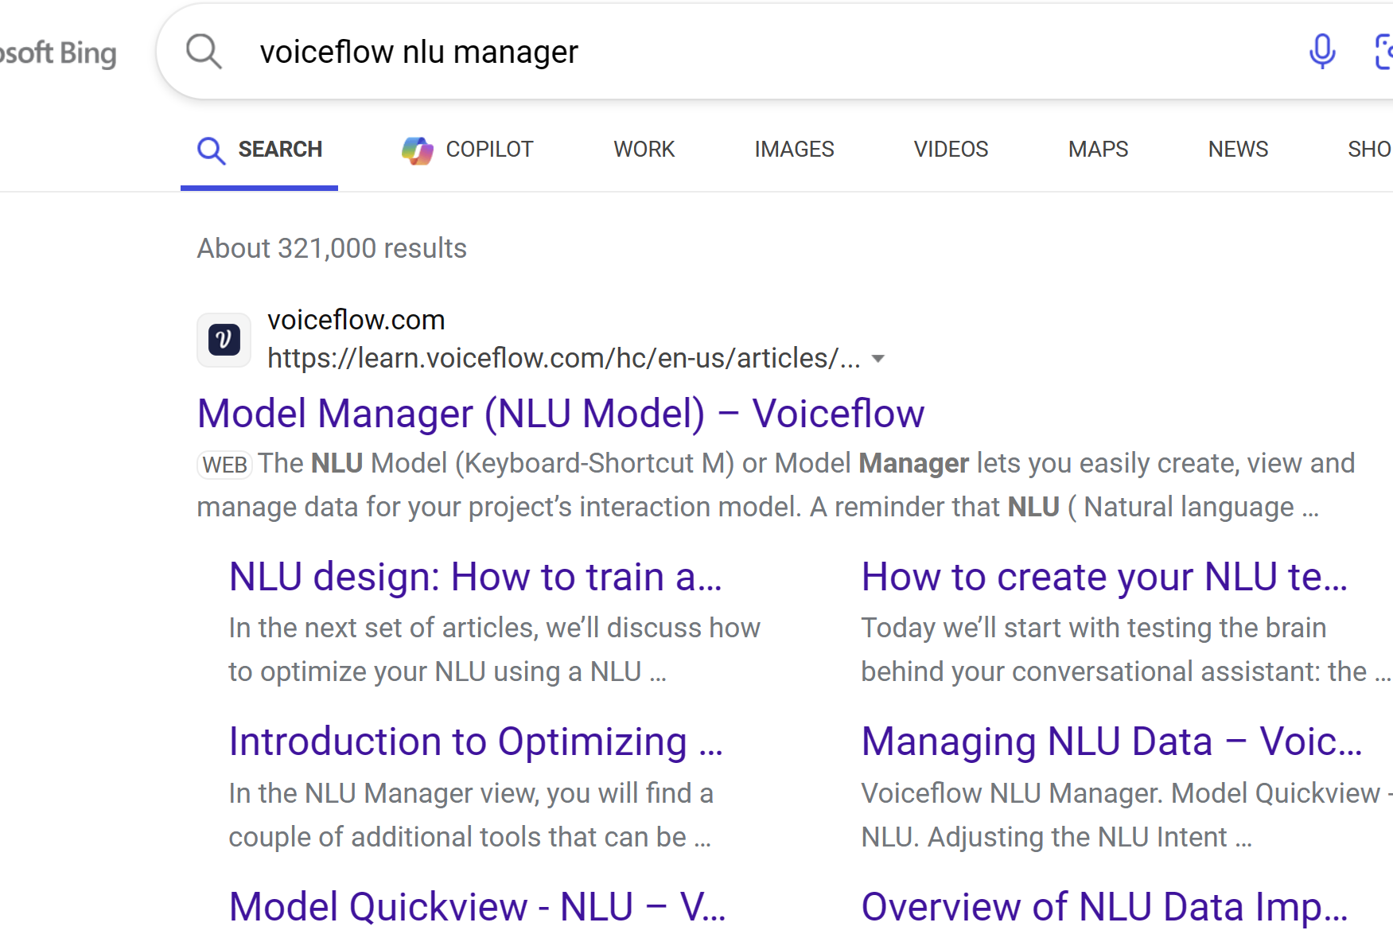Click the Microsoft Bing logo
Image resolution: width=1393 pixels, height=938 pixels.
58,53
